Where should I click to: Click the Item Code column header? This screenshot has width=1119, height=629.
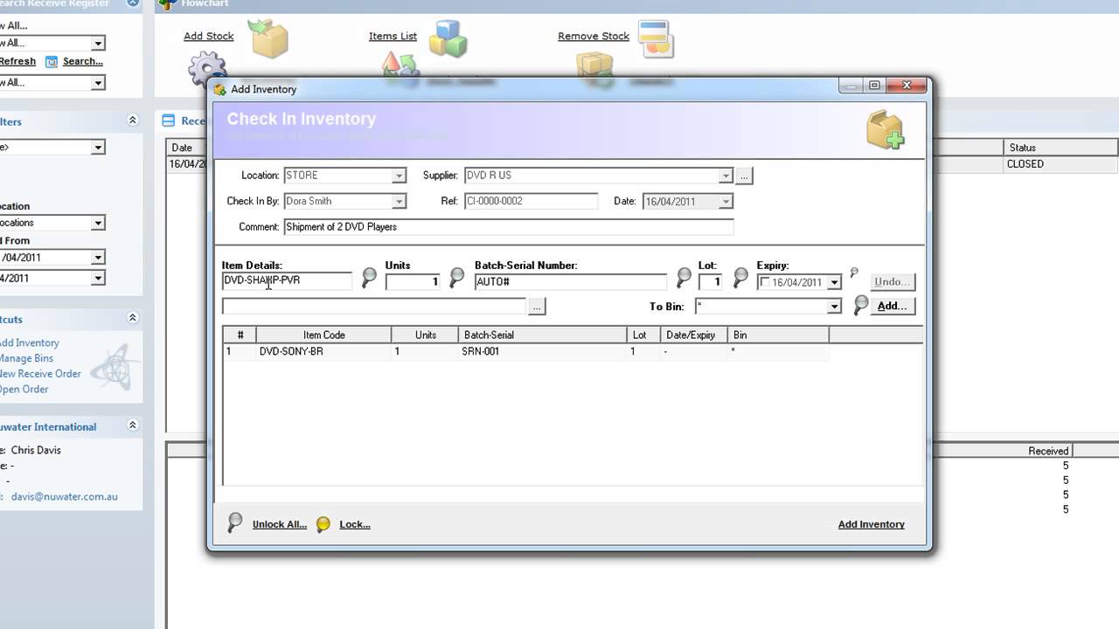pos(323,335)
